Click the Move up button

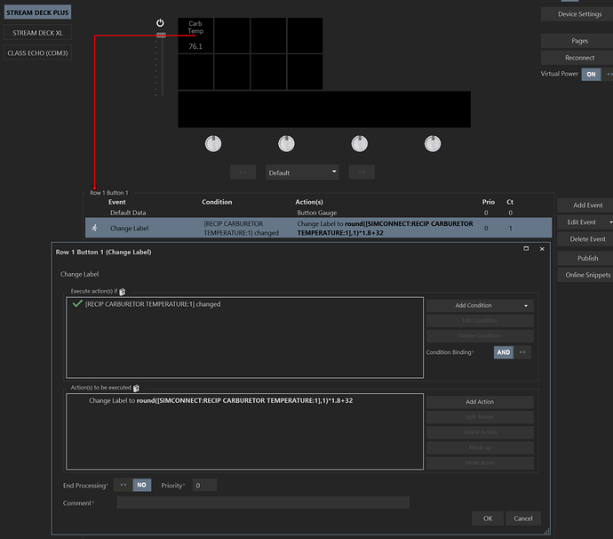pos(480,447)
